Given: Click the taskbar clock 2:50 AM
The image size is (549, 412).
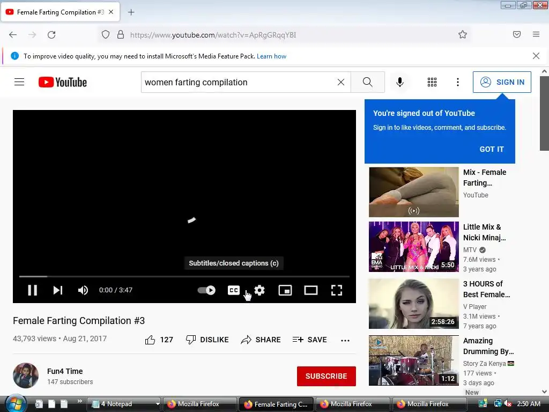Looking at the screenshot, I should [529, 404].
